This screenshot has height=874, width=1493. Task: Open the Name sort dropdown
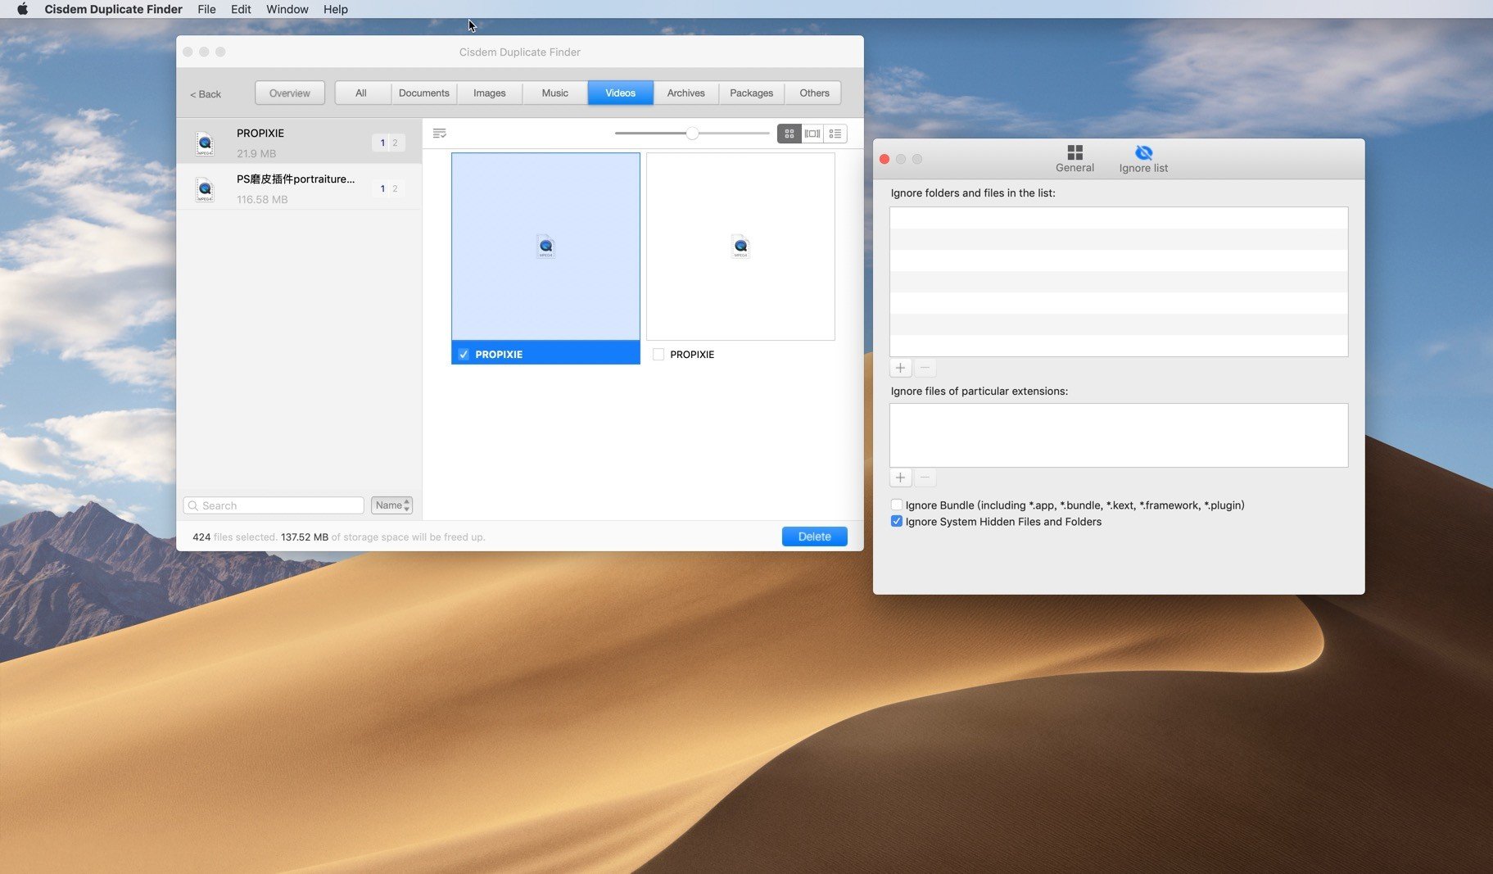391,505
